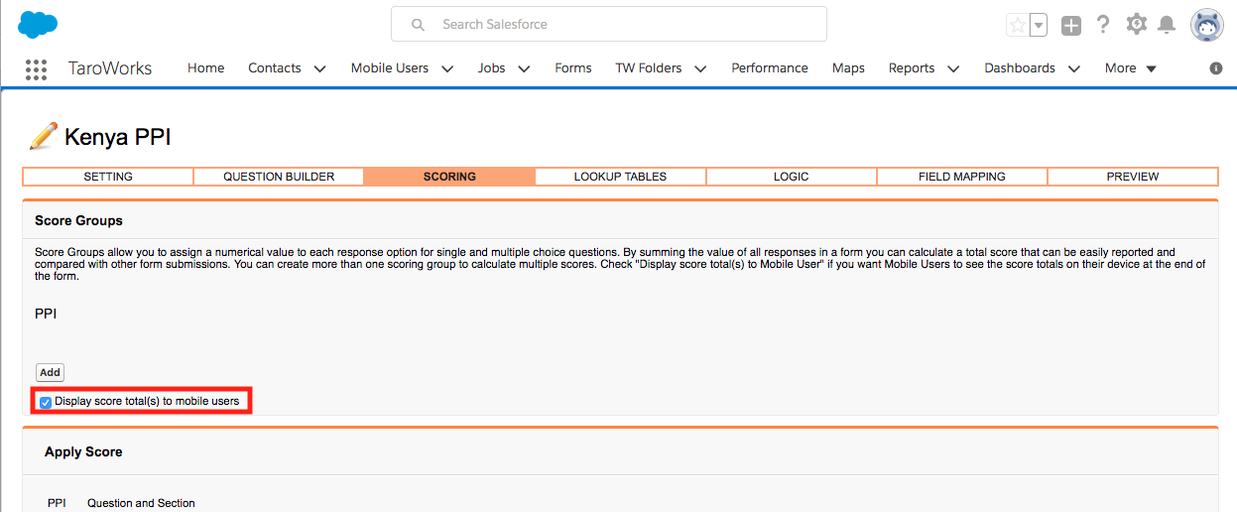Uncheck Display score total(s) to mobile users
The width and height of the screenshot is (1237, 512).
pos(46,402)
